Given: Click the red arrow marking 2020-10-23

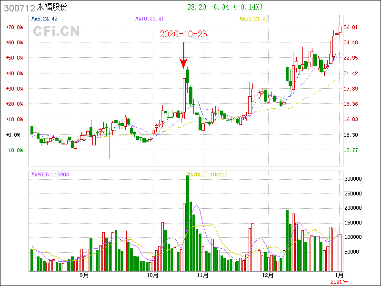Looking at the screenshot, I should click(x=183, y=56).
